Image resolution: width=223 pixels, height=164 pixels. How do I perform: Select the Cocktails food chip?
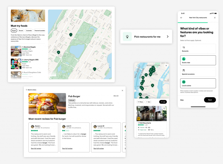point(29,31)
